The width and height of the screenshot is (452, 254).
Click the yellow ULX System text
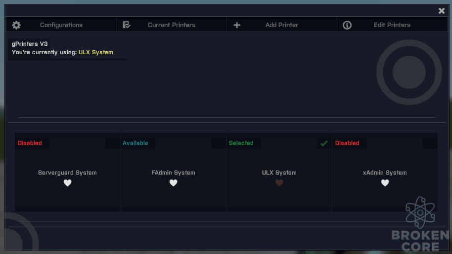coord(96,52)
